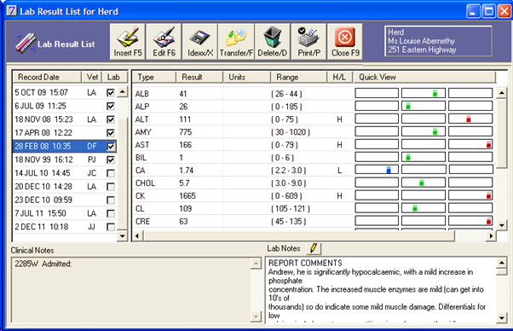Close the window with Close F9
Screen dimensions: 513x331
pyautogui.click(x=345, y=41)
